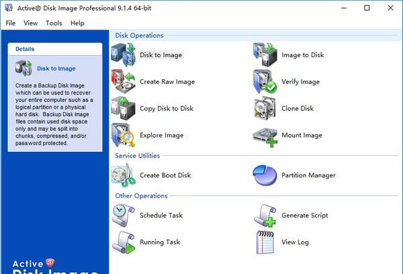Click the application icon in title bar
The height and width of the screenshot is (274, 403).
click(9, 7)
